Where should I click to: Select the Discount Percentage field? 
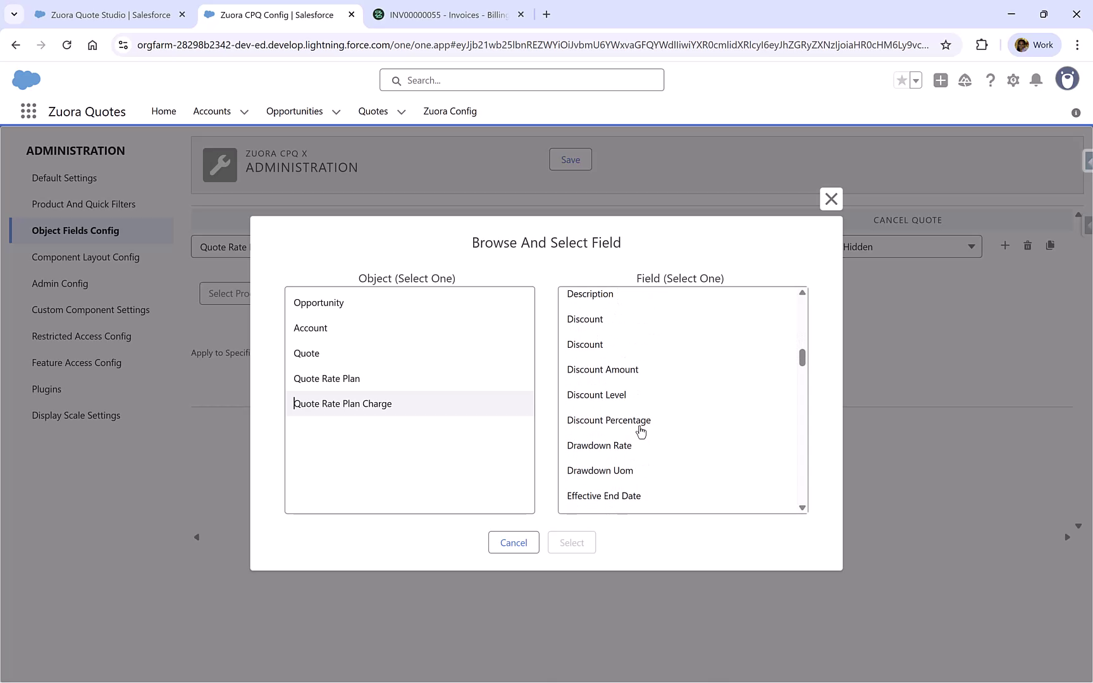[x=608, y=420]
